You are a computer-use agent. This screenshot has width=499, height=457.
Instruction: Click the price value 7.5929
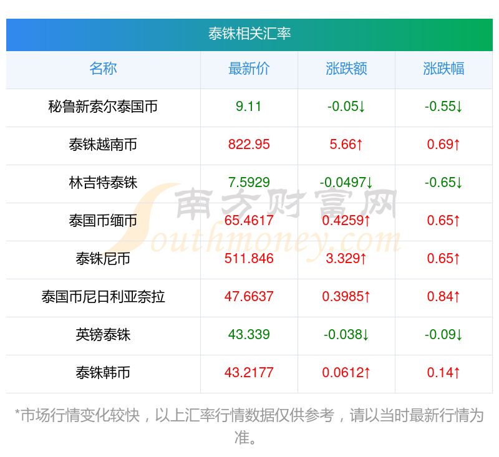(x=249, y=182)
